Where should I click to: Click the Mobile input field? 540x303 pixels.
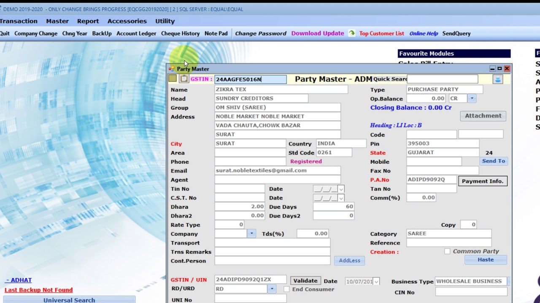point(434,162)
